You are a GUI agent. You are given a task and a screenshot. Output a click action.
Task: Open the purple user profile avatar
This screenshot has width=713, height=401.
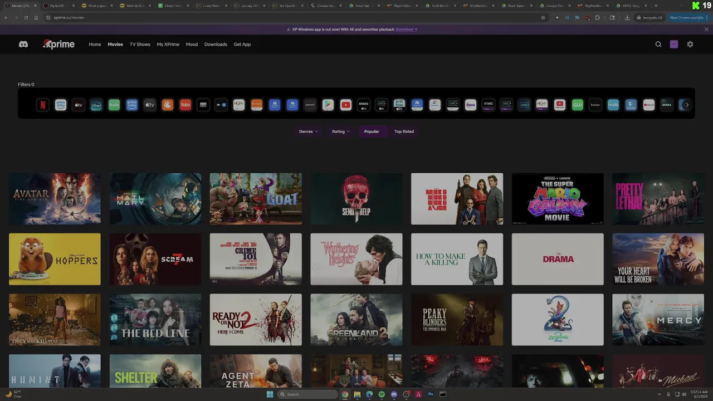pos(674,44)
